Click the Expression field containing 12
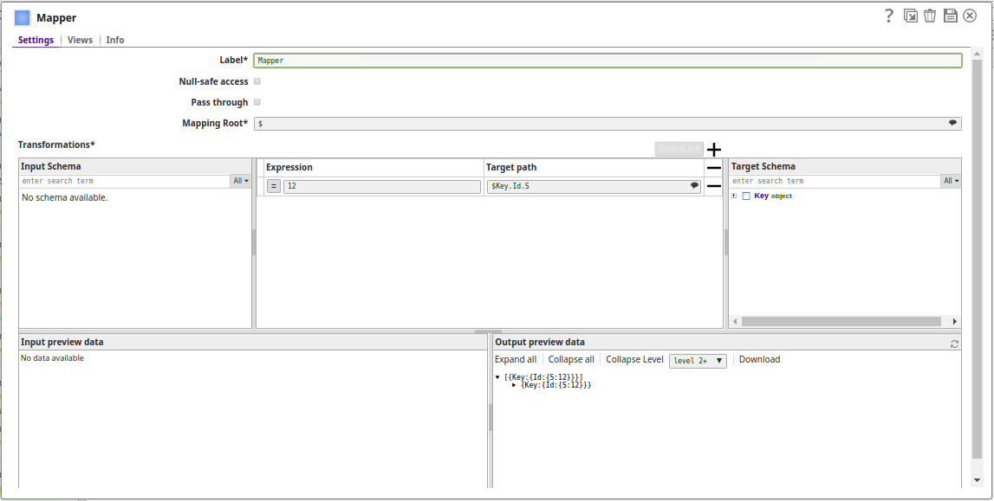Screen dimensions: 994x501 (381, 187)
